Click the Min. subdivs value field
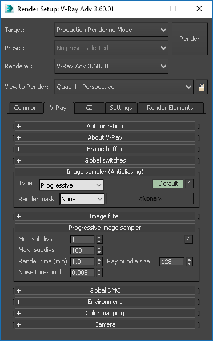This screenshot has height=341, width=213. point(82,239)
